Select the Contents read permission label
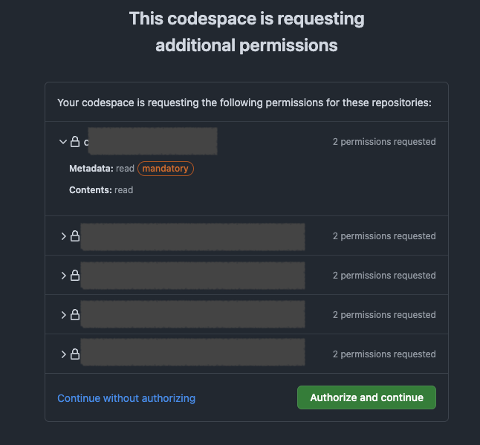Image resolution: width=480 pixels, height=445 pixels. pyautogui.click(x=101, y=190)
